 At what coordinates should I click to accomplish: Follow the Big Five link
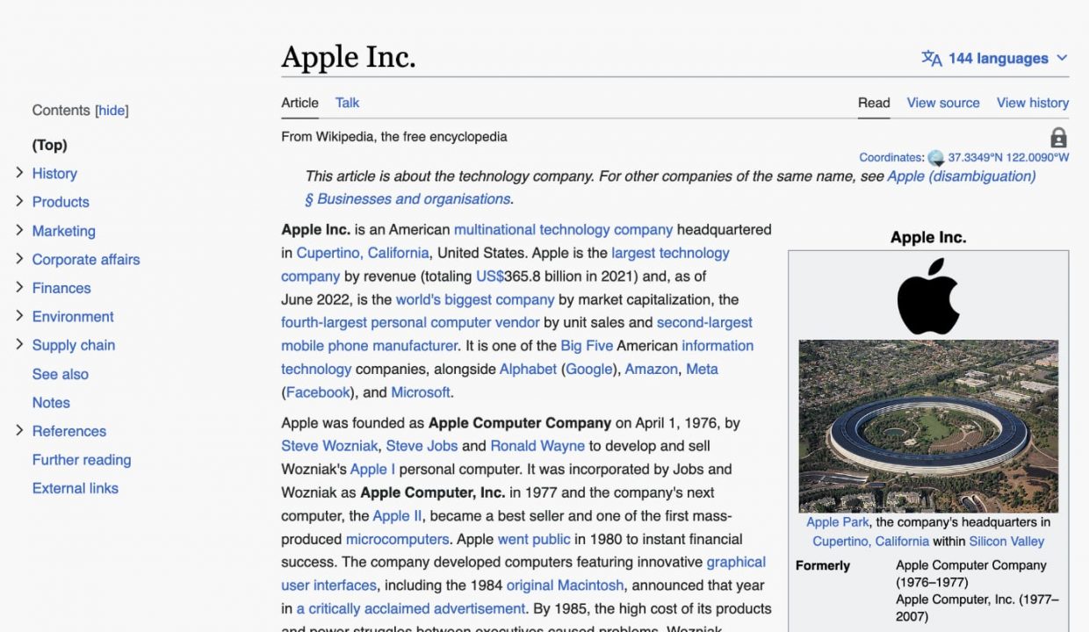pos(587,346)
